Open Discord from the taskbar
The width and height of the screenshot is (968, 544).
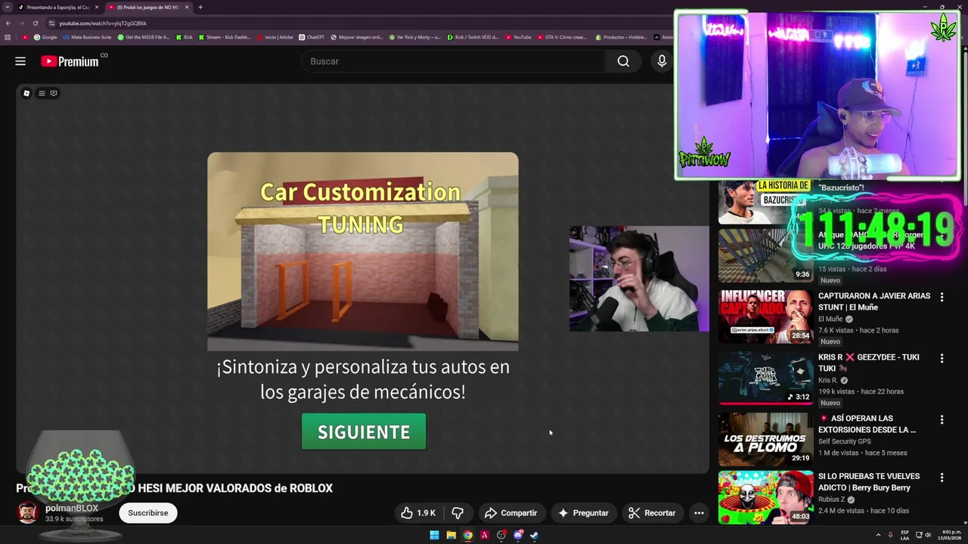518,535
